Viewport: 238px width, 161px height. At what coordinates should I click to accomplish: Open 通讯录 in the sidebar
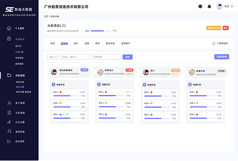18,46
